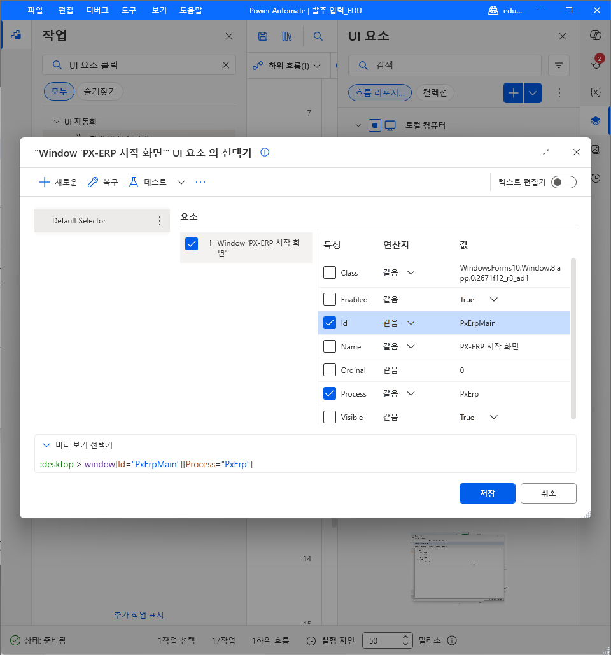Viewport: 611px width, 655px height.
Task: Clear the action search text with X
Action: 226,65
